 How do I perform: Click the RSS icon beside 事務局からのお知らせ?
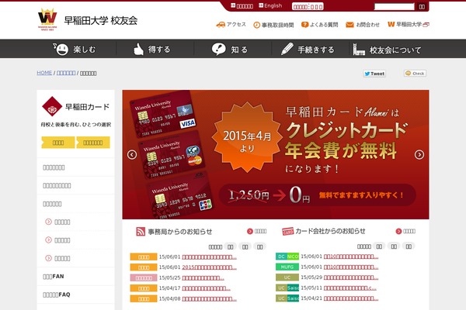pos(141,232)
